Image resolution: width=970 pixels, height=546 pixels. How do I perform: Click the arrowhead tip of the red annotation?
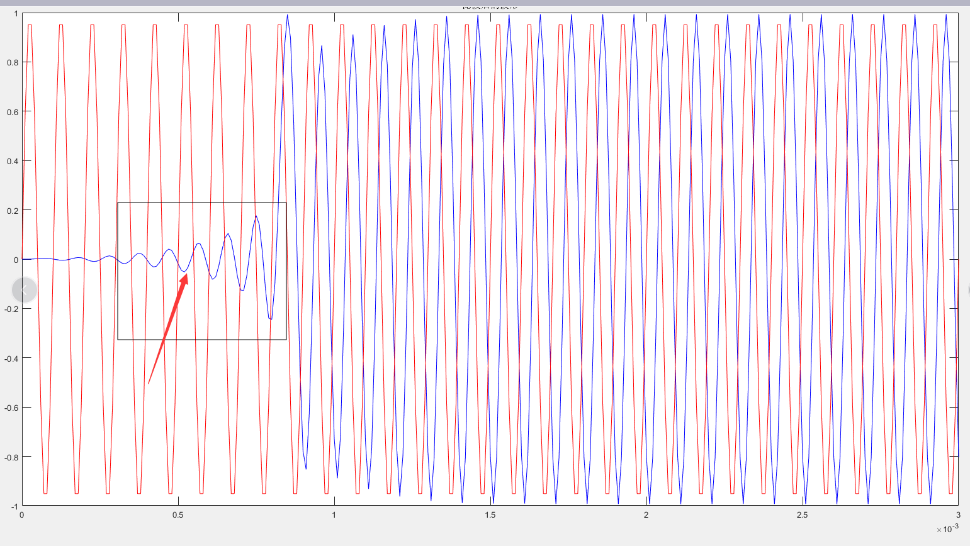point(186,272)
